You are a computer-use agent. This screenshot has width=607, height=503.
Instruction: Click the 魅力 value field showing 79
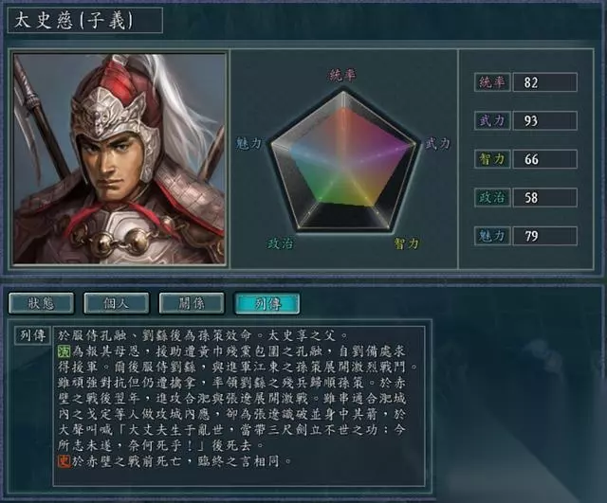point(545,236)
